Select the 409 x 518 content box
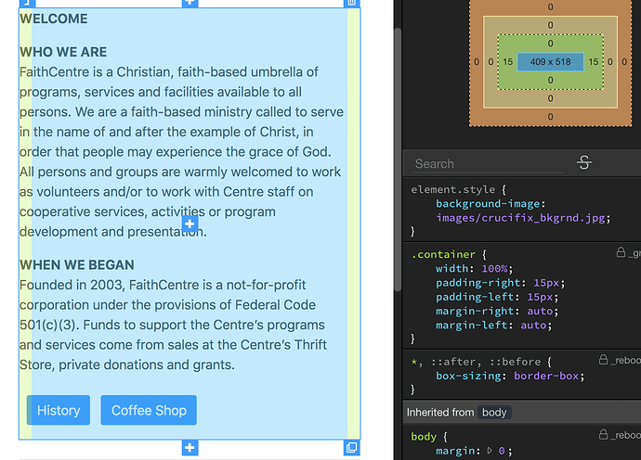The image size is (641, 460). pyautogui.click(x=550, y=61)
